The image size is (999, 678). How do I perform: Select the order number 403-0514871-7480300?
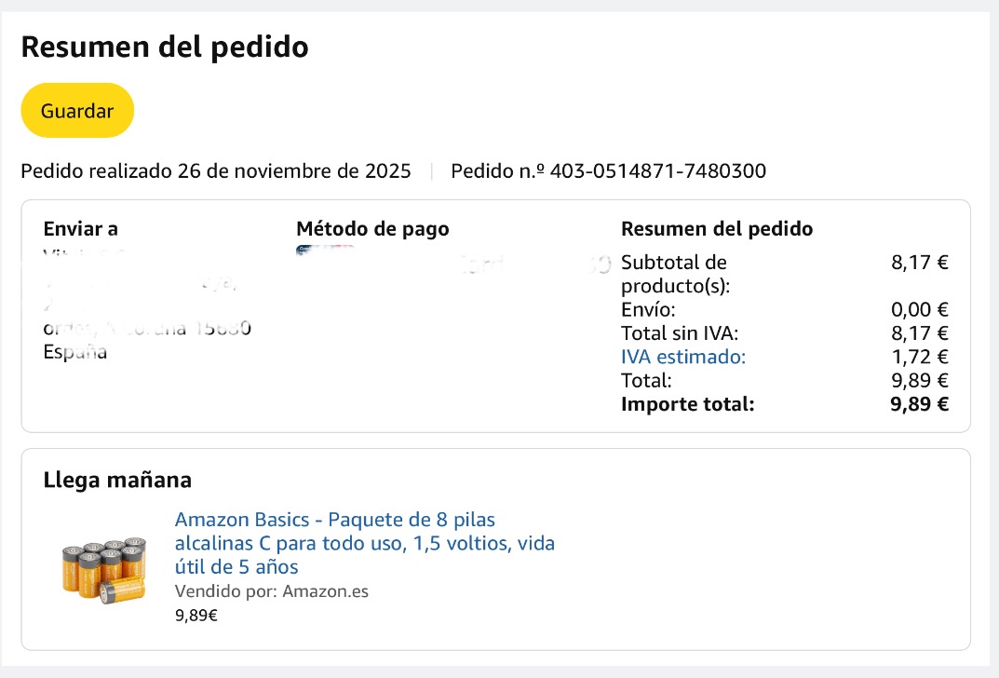pos(657,170)
